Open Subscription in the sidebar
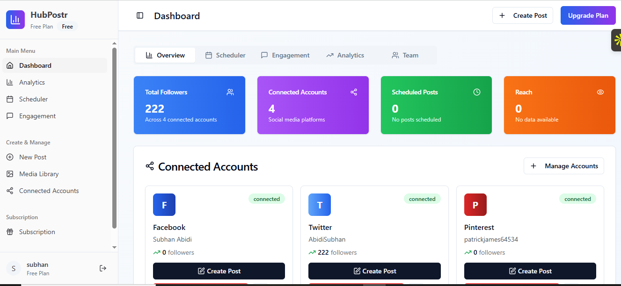 coord(55,232)
